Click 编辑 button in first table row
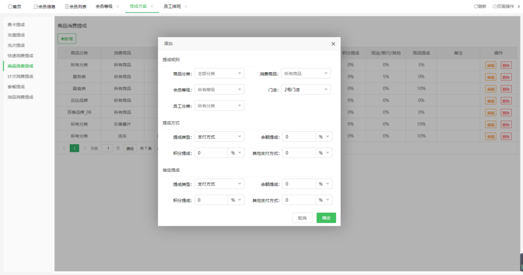This screenshot has width=523, height=275. [491, 65]
